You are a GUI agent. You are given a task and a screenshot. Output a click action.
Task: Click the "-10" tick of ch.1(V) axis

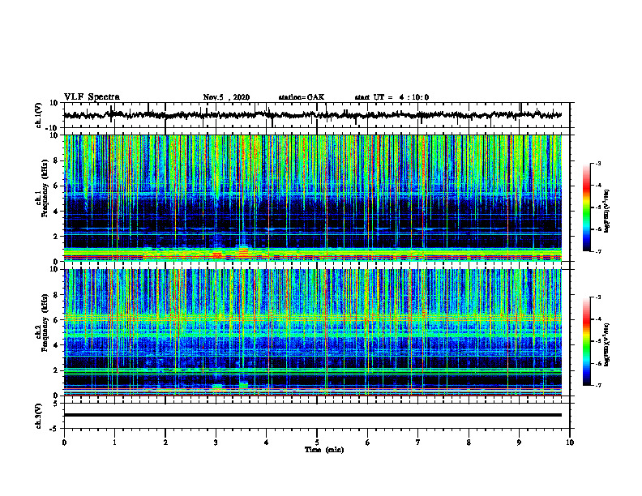point(53,127)
